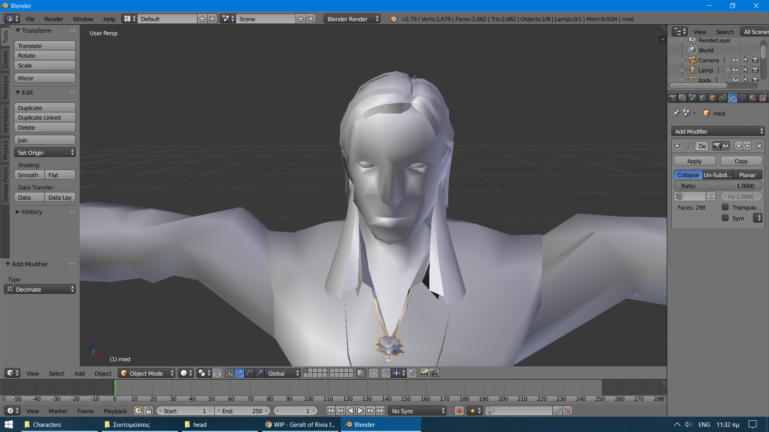Click the OpenGL render image camera icon
The height and width of the screenshot is (432, 769).
point(424,373)
